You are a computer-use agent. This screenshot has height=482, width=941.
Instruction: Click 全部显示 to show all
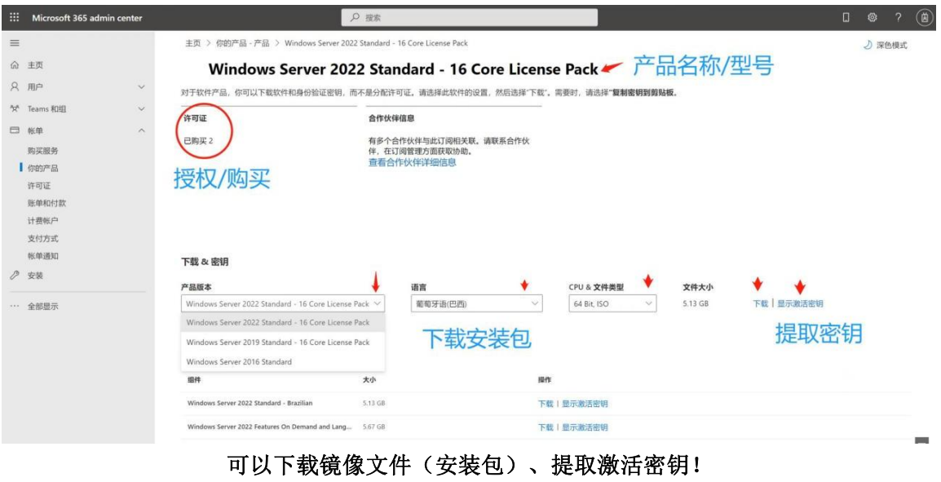(42, 306)
